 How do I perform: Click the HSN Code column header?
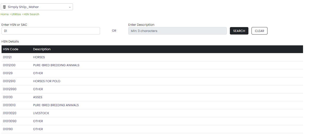coord(11,49)
